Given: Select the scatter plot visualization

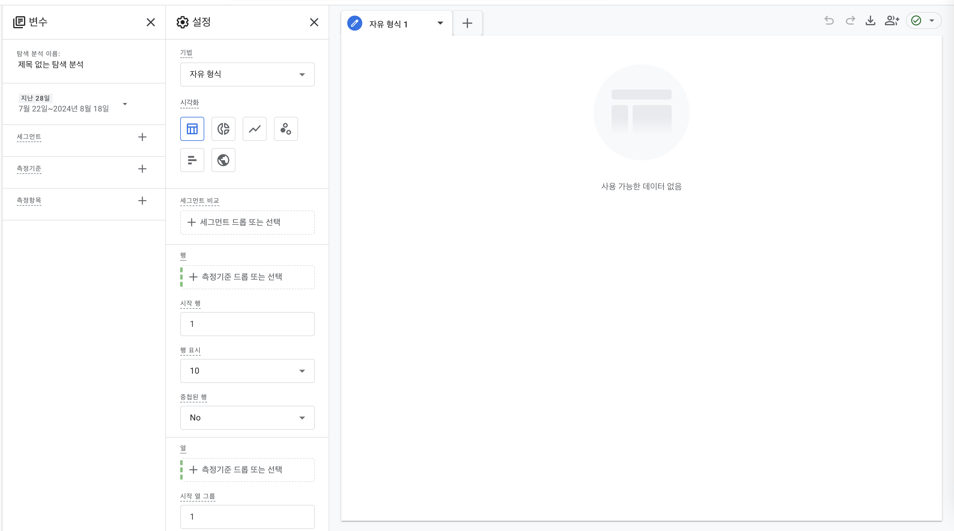Looking at the screenshot, I should coord(286,129).
